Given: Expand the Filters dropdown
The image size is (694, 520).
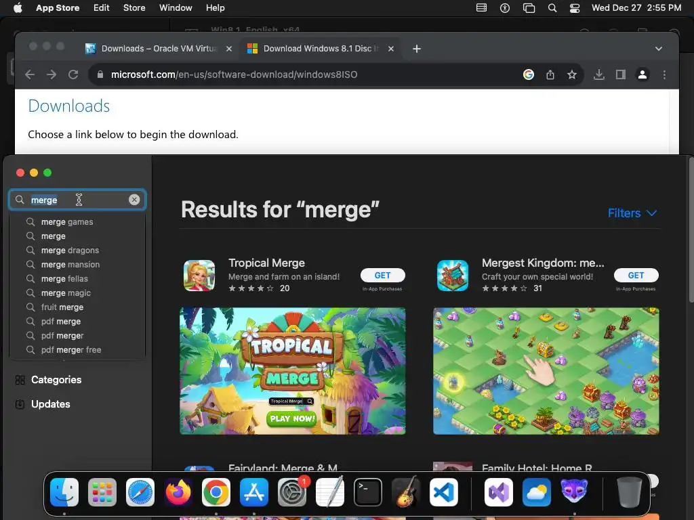Looking at the screenshot, I should coord(632,213).
